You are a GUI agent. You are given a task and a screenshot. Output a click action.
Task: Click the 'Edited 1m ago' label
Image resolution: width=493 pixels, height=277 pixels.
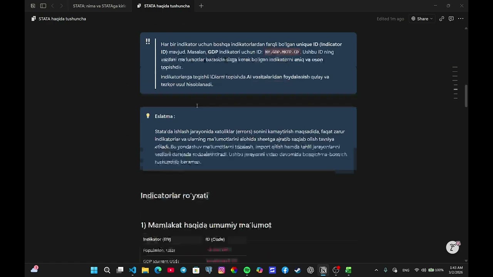390,18
